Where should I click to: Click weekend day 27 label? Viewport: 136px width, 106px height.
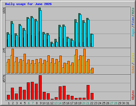pos(112,103)
